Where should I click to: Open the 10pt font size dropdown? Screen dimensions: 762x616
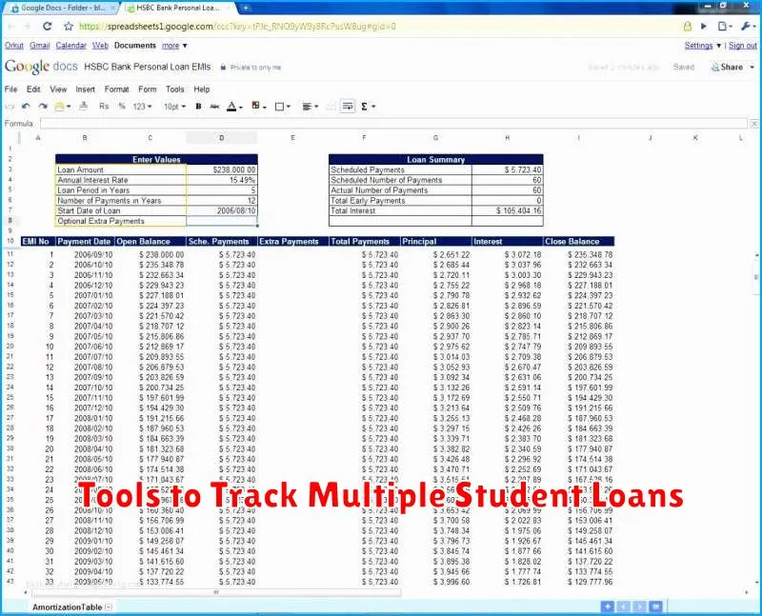click(174, 107)
